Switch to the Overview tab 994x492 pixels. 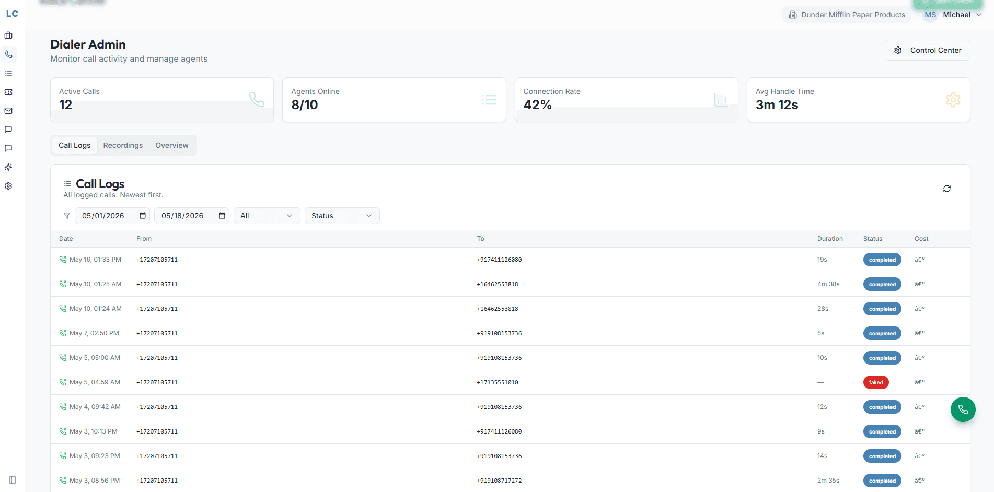(x=172, y=145)
